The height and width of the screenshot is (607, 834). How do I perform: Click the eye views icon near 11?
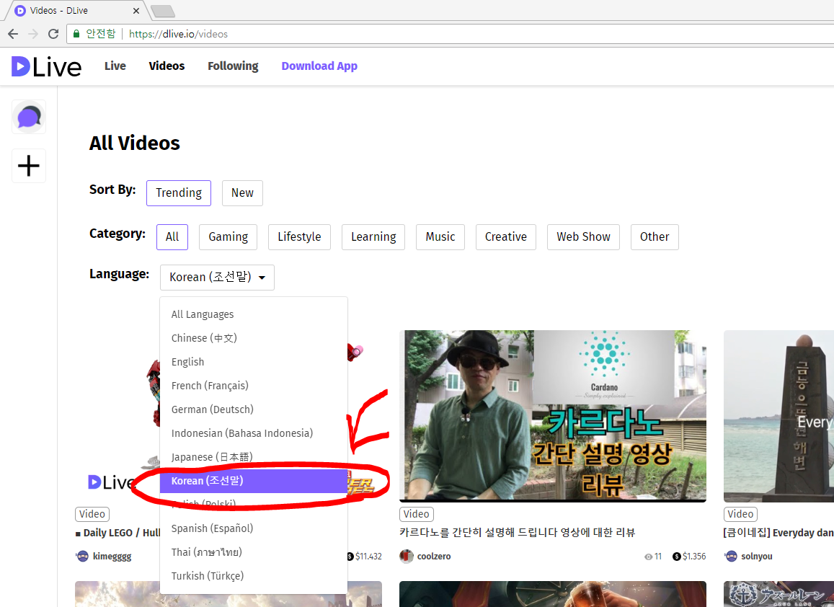pos(648,557)
